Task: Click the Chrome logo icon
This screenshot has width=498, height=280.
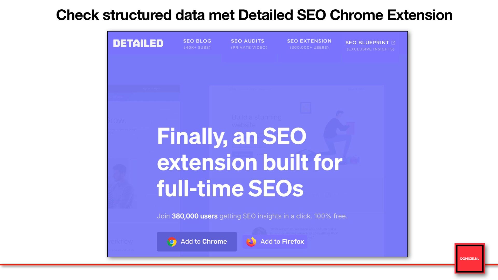Action: click(172, 242)
